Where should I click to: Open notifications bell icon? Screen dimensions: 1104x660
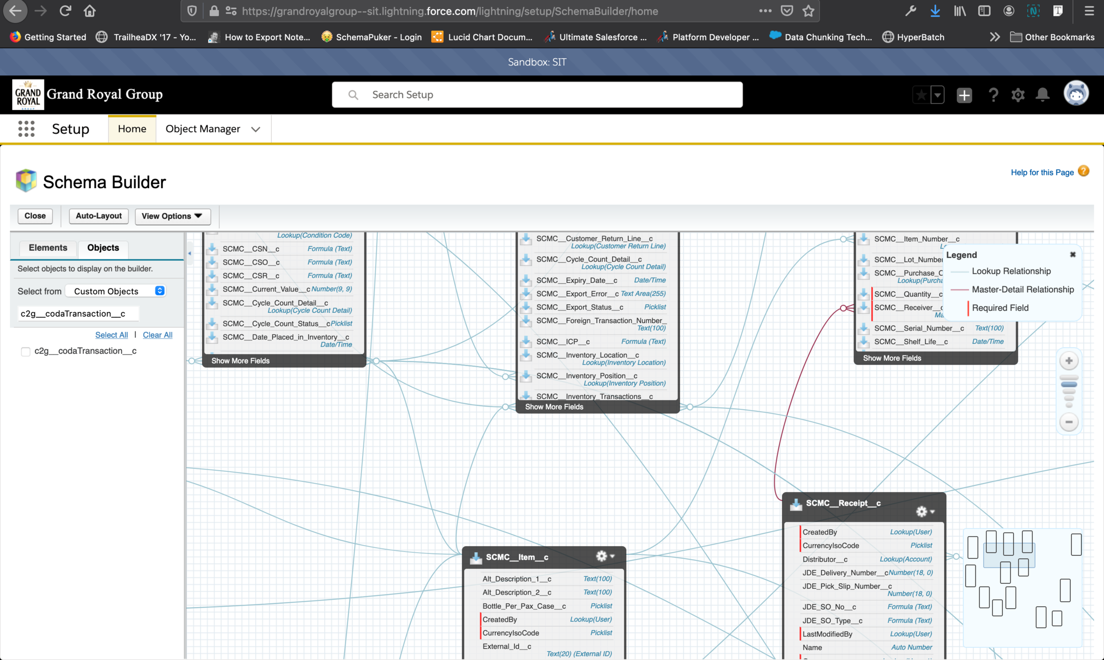tap(1042, 95)
